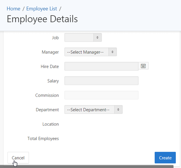181x168 pixels.
Task: Focus the Hire Date input field
Action: point(101,66)
